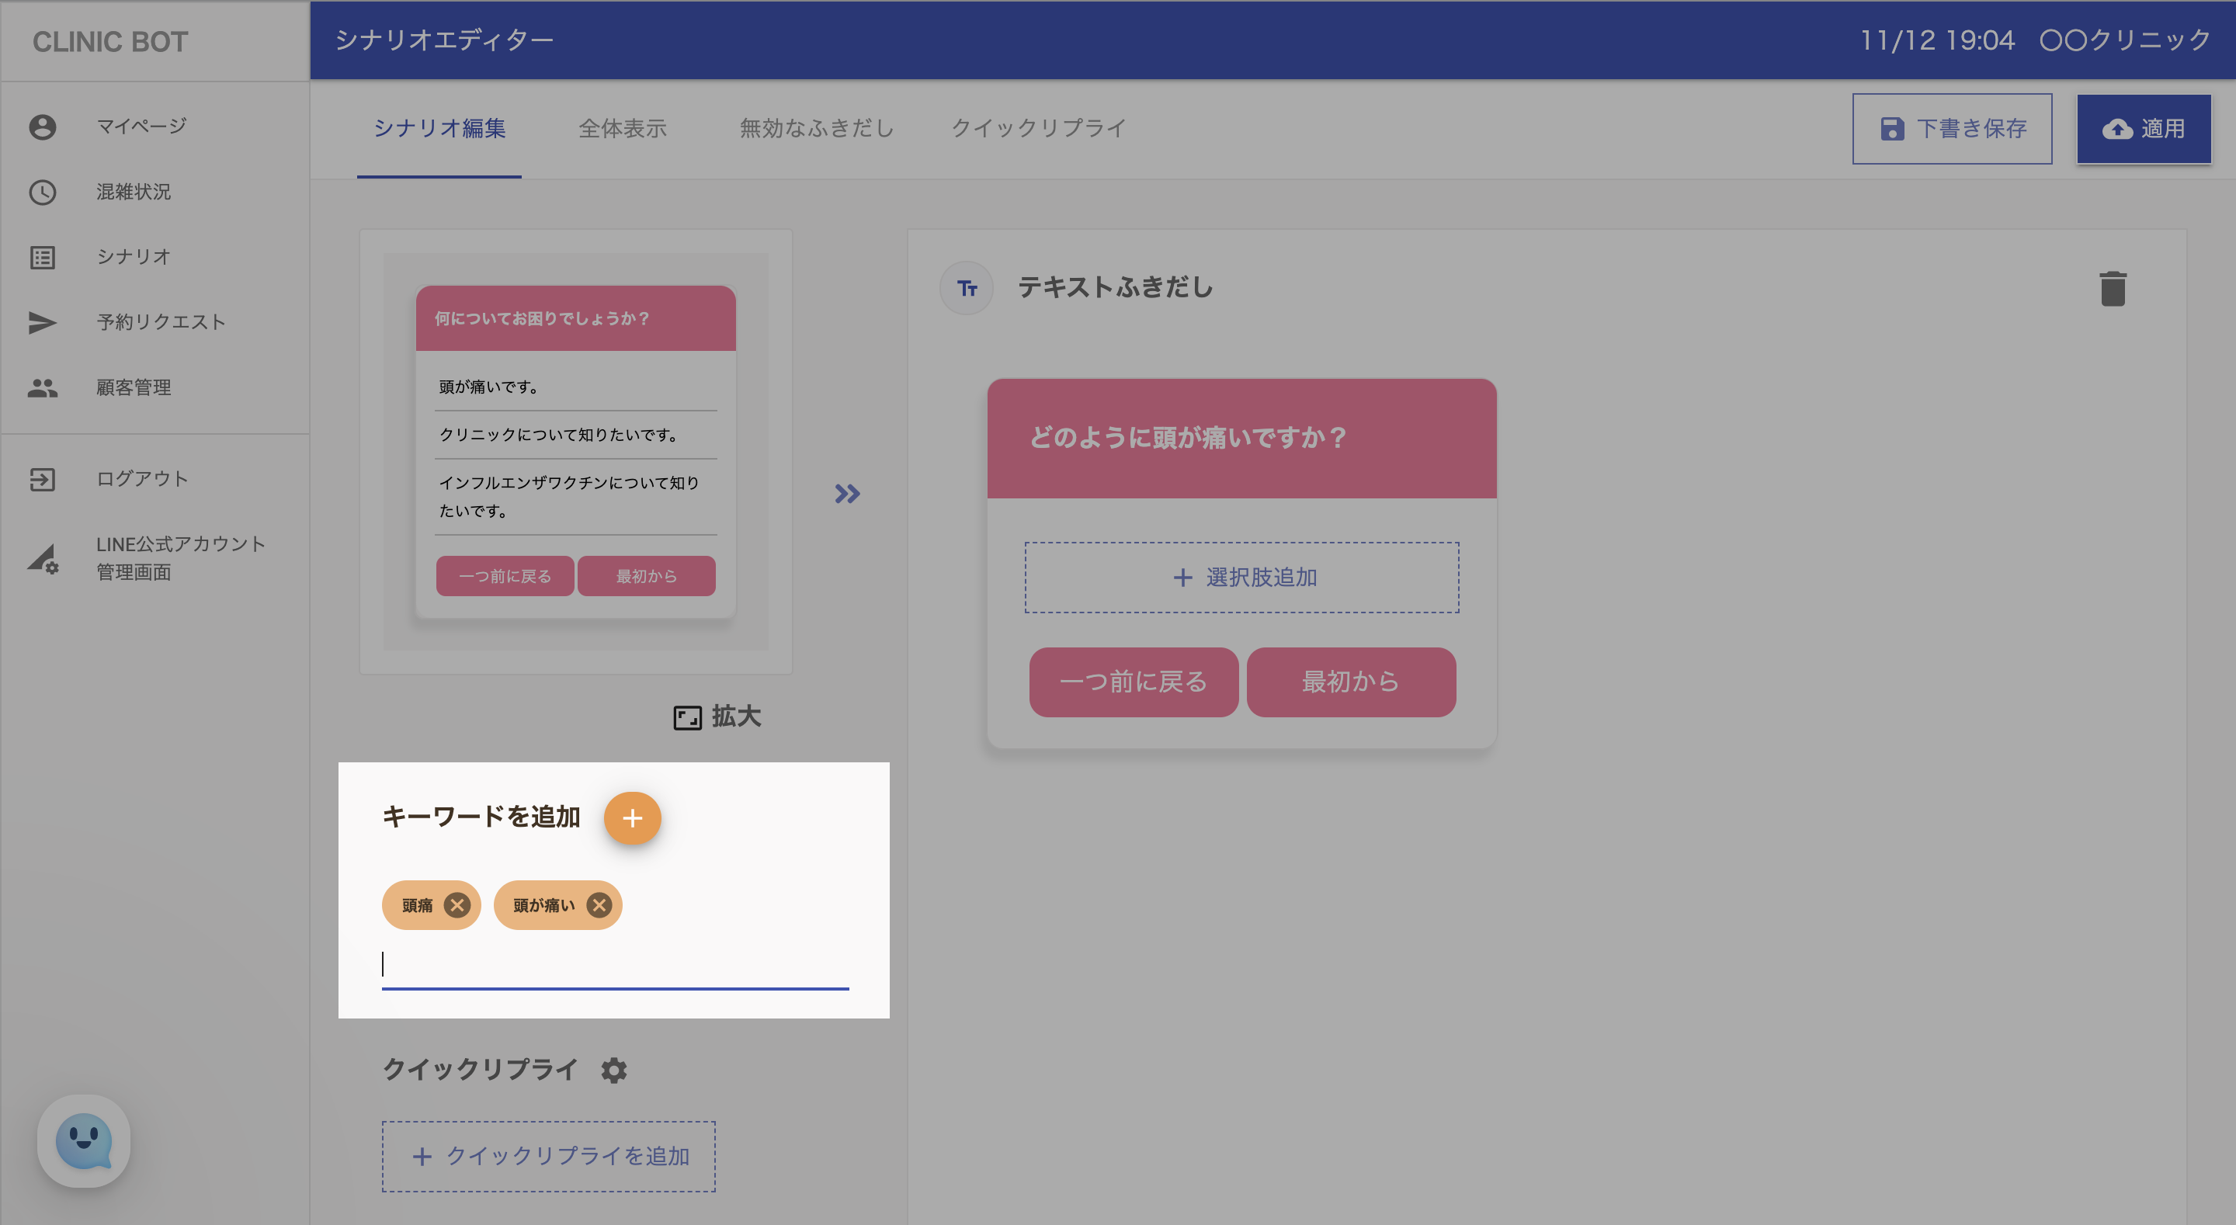Click the 適用 button

coord(2143,129)
